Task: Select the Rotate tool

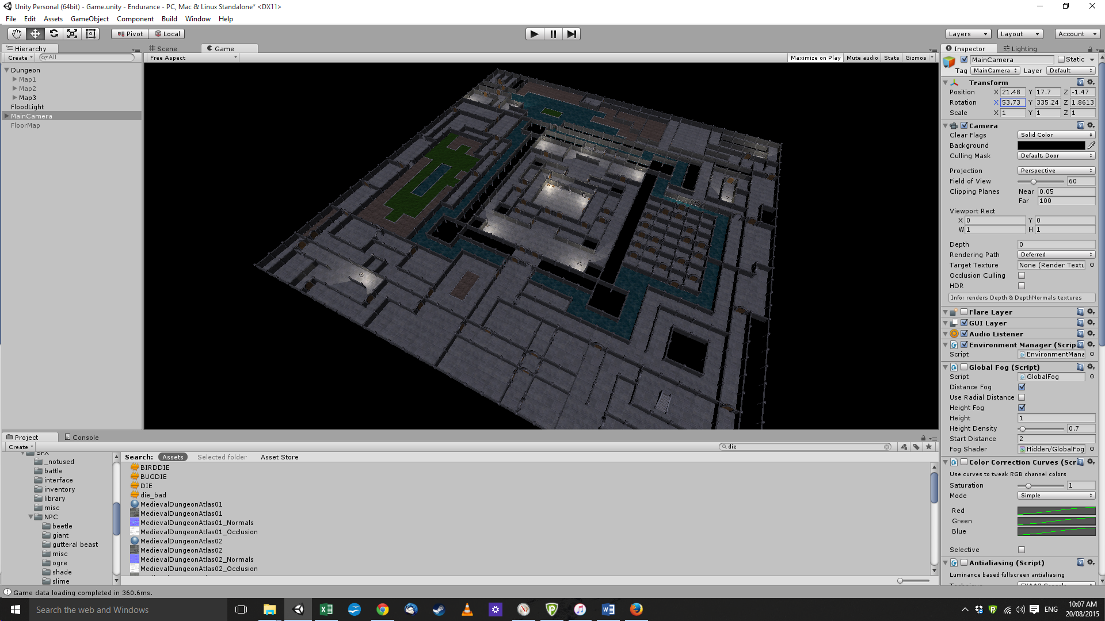Action: pyautogui.click(x=54, y=34)
